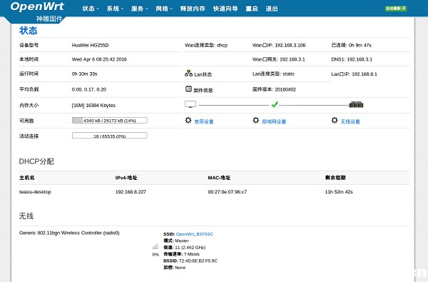Open the 状态 menu

tap(91, 9)
